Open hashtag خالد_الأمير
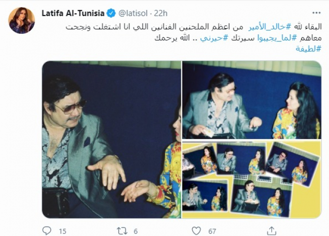329x236 pixels. tap(267, 27)
